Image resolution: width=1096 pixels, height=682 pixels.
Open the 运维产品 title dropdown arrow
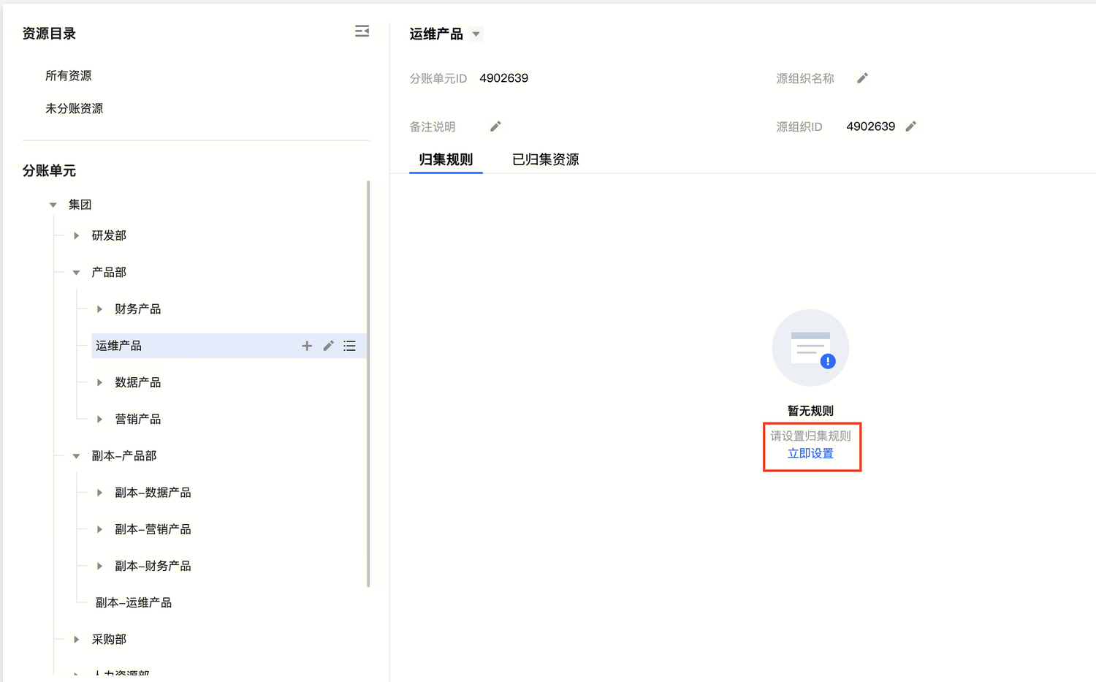(476, 34)
